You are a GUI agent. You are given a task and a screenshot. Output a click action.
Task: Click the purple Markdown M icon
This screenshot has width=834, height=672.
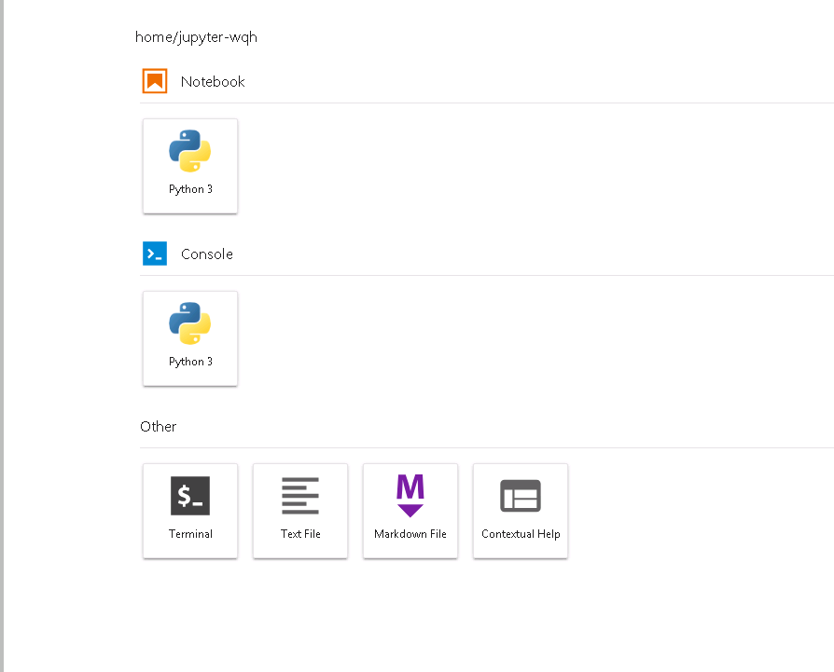410,495
